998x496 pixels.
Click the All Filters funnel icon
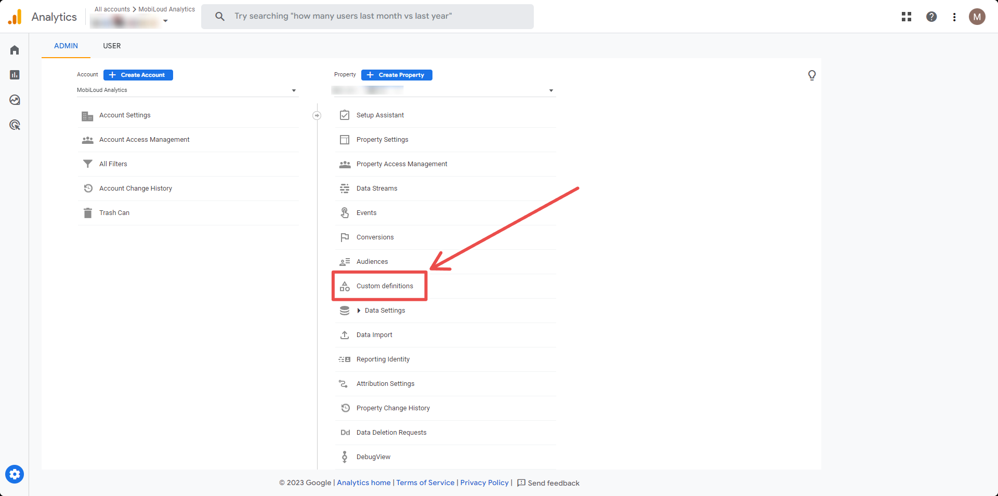point(87,164)
